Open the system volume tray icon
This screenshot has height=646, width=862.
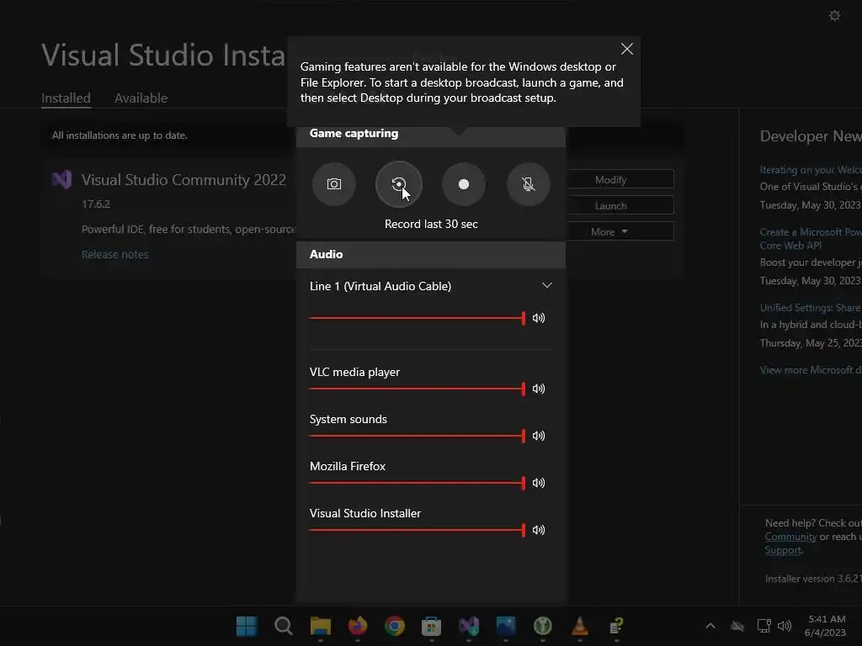(785, 626)
